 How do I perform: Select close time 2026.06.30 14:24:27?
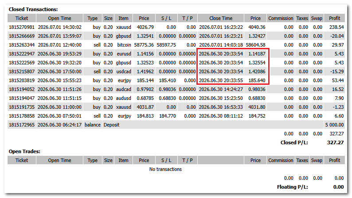(x=221, y=89)
